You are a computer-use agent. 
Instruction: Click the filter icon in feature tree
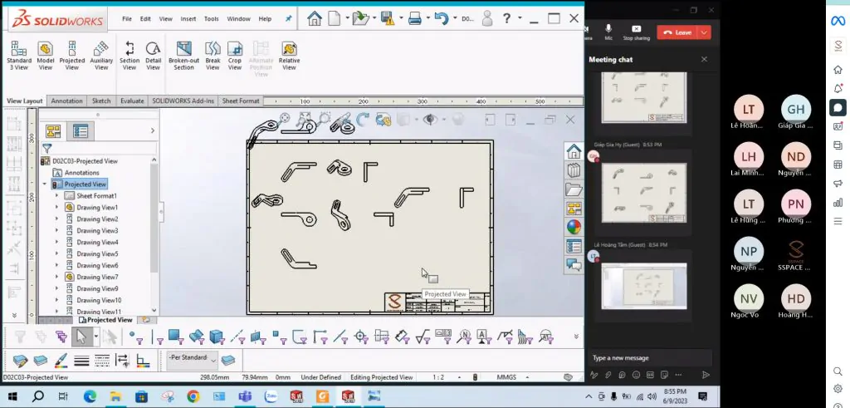(x=47, y=148)
